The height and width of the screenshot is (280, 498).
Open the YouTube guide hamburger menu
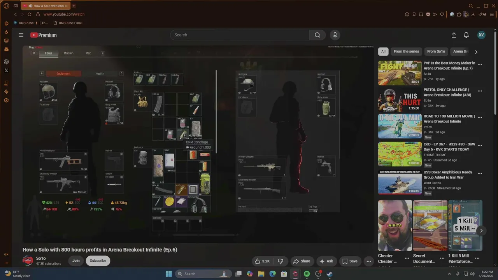(x=21, y=35)
